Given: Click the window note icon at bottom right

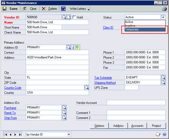Looking at the screenshot, I should 158,134.
